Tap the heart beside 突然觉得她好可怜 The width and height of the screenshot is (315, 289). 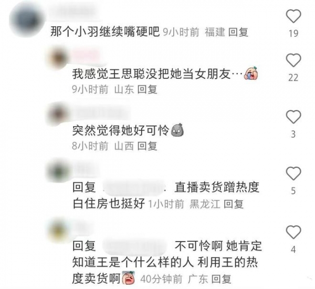coord(293,117)
